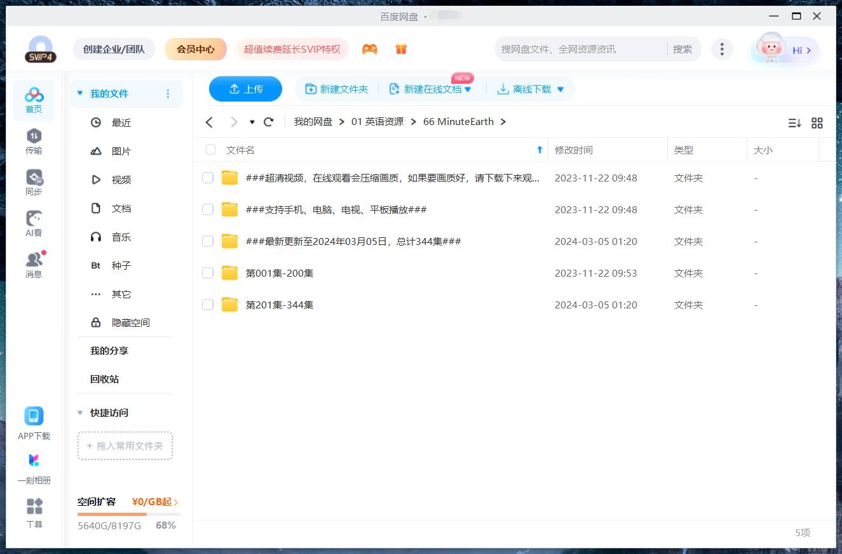
Task: Collapse the 我的文件 tree triangle
Action: [80, 93]
